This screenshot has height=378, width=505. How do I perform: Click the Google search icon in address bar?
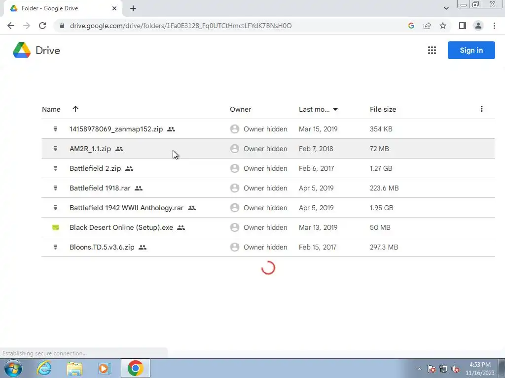tap(411, 26)
